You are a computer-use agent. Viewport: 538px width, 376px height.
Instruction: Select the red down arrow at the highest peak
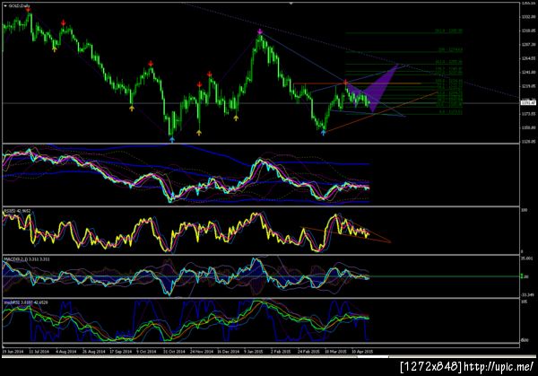click(x=28, y=10)
